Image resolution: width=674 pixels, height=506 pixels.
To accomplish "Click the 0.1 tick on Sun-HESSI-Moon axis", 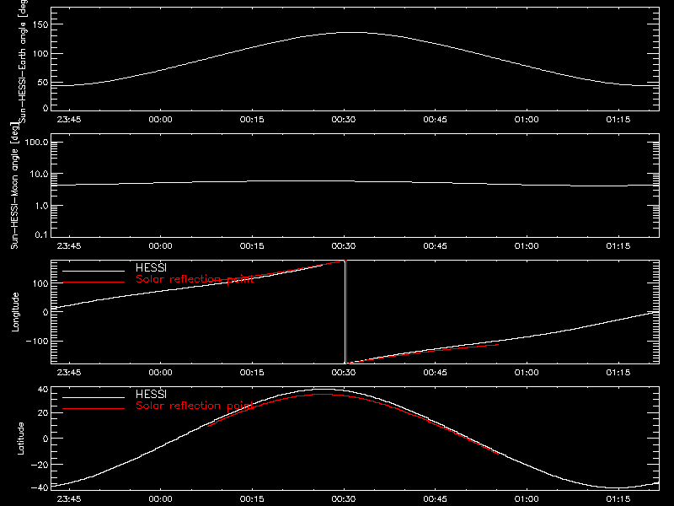I will point(41,234).
